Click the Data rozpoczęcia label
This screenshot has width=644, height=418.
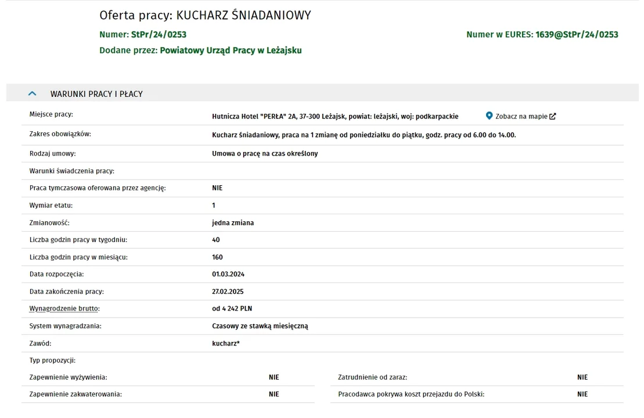57,274
